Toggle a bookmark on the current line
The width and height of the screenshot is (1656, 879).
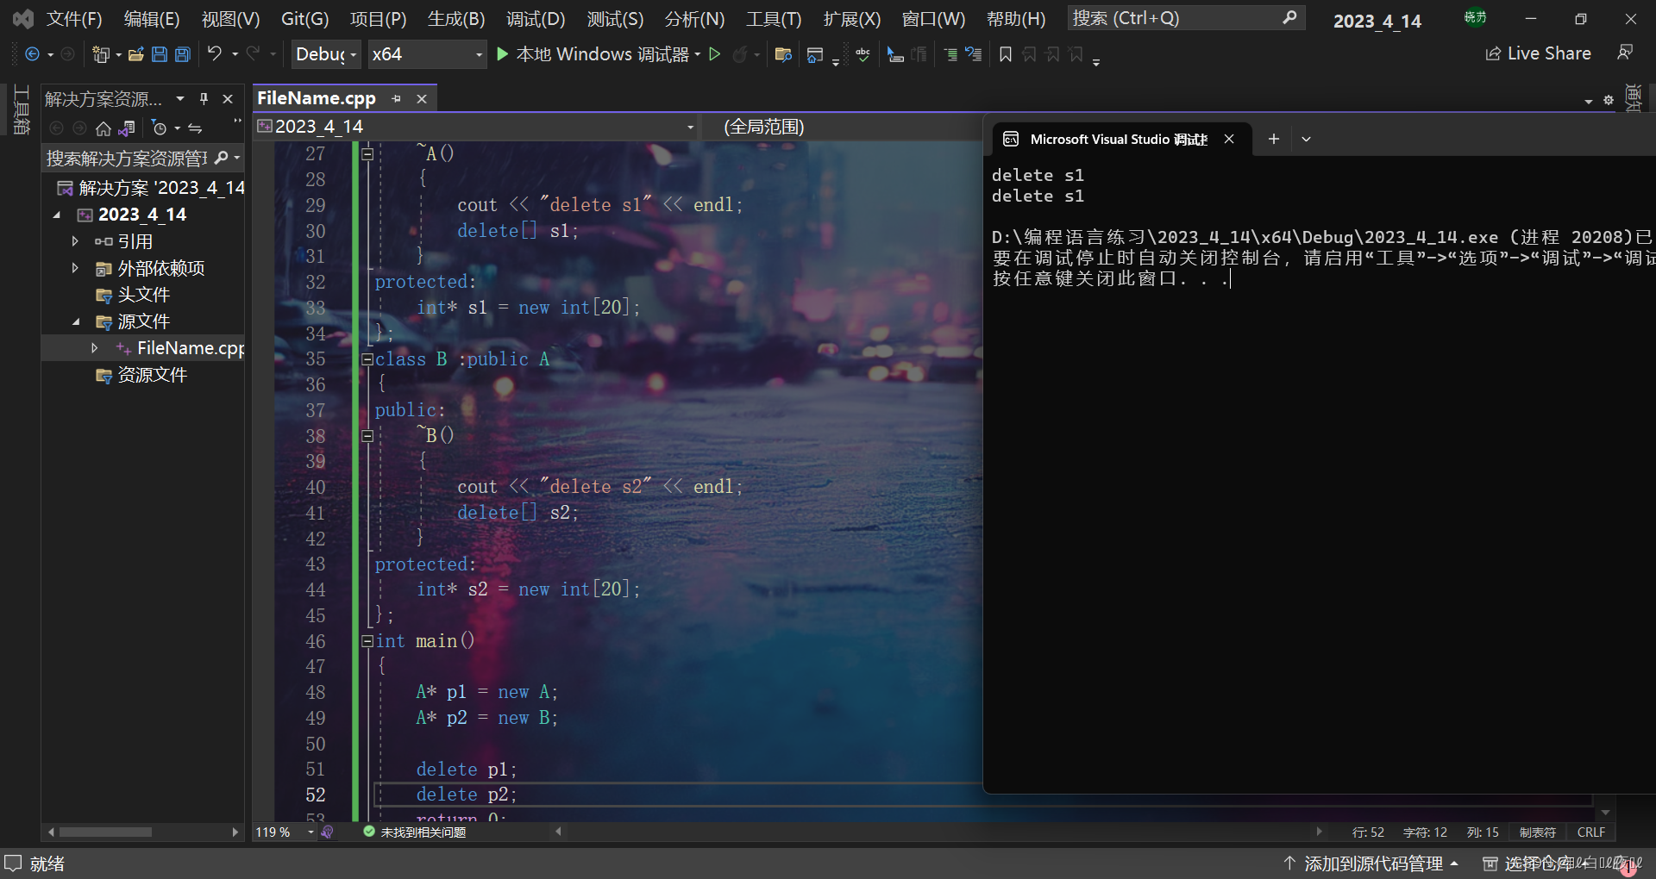[x=1004, y=53]
